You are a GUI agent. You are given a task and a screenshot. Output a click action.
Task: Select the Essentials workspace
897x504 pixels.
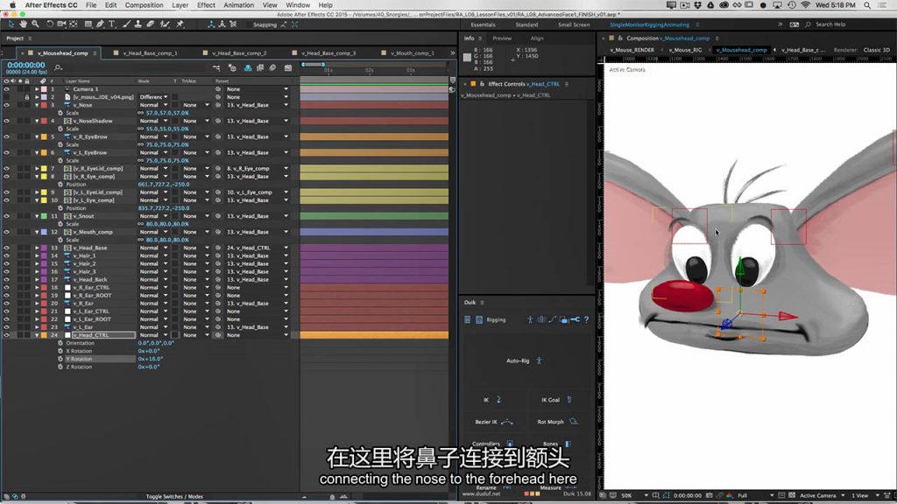point(483,24)
